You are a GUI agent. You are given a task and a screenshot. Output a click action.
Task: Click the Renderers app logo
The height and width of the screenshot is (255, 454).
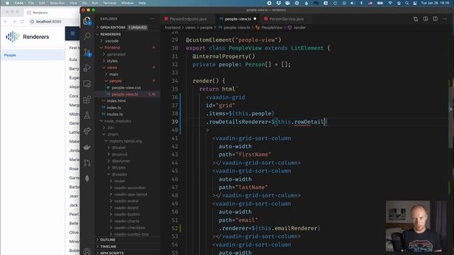[x=13, y=37]
